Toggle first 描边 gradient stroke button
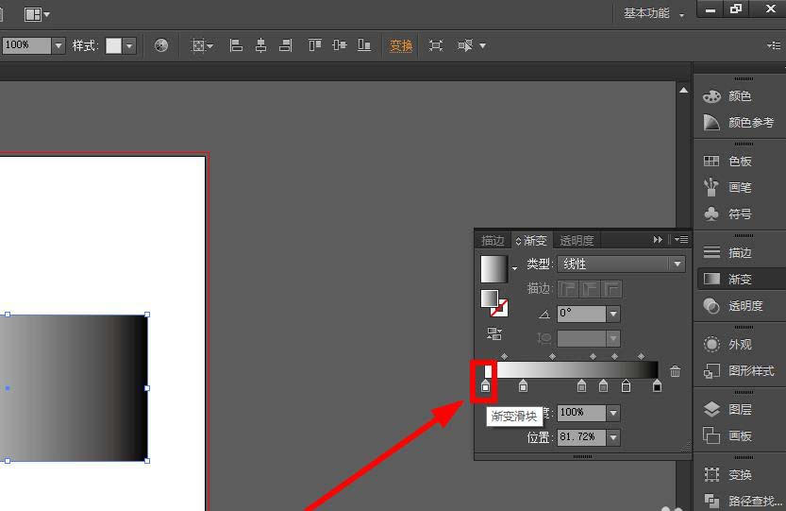 [x=568, y=289]
